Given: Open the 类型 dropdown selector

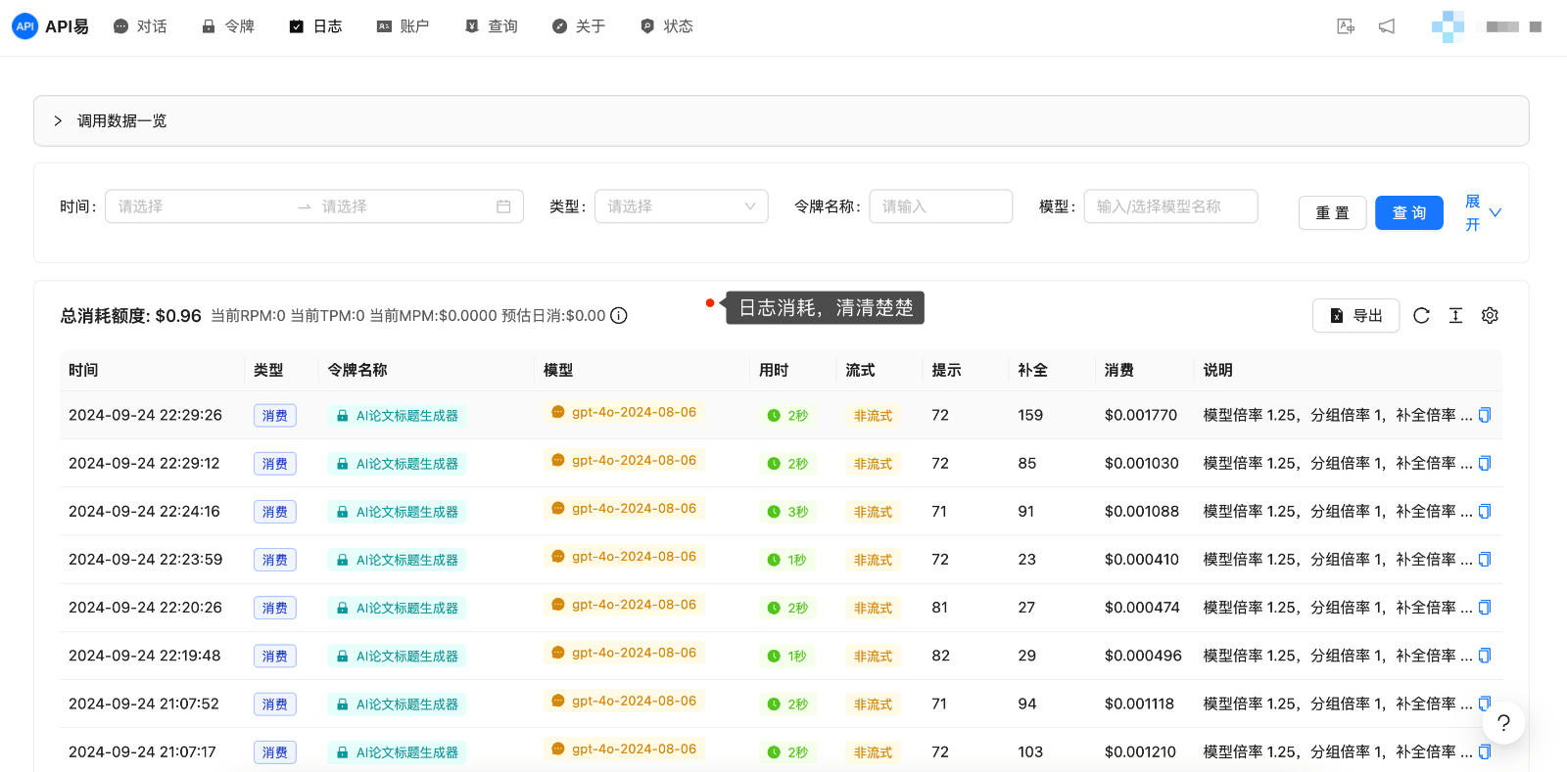Looking at the screenshot, I should click(x=681, y=206).
